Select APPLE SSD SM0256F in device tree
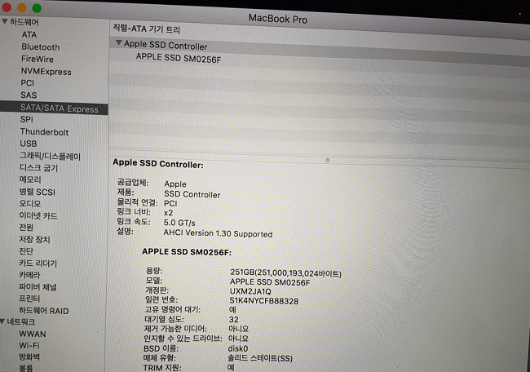 click(x=178, y=58)
